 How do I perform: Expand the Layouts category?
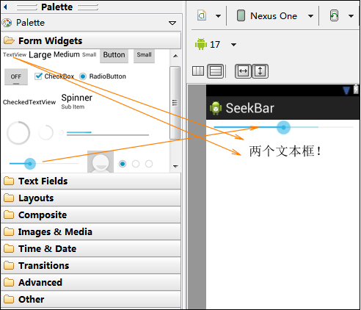click(x=91, y=198)
